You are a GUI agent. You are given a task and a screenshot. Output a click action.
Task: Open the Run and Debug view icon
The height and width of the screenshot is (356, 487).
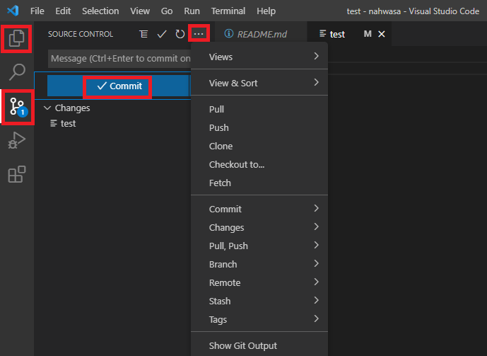point(17,140)
